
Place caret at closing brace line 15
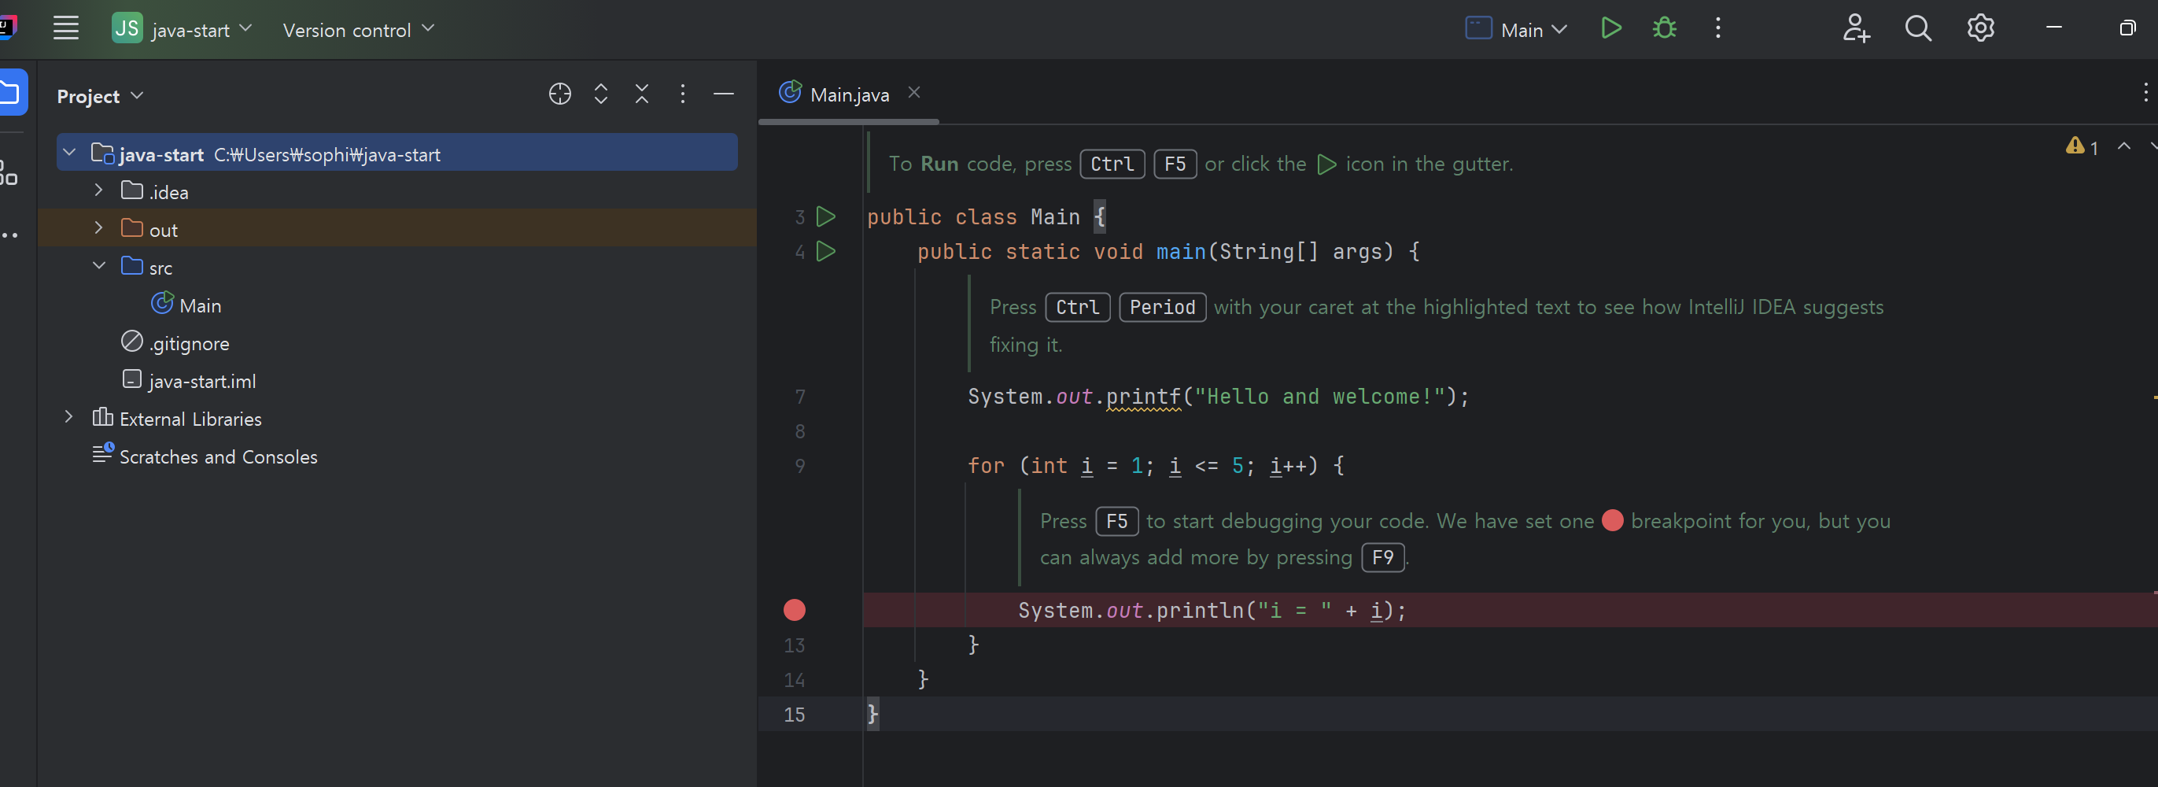[873, 714]
